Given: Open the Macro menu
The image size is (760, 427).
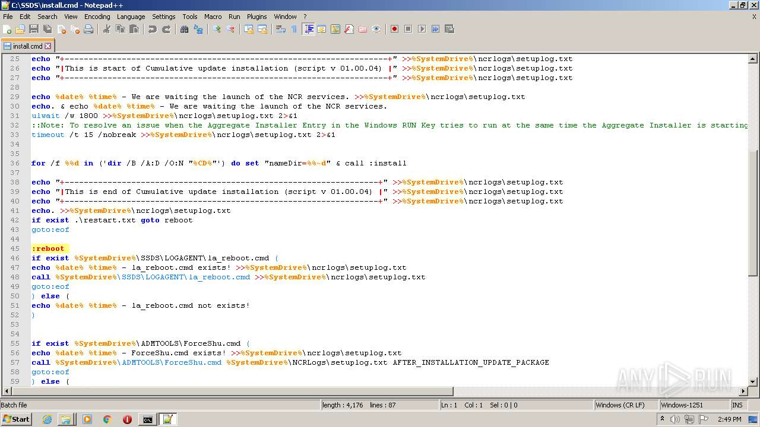Looking at the screenshot, I should coord(213,17).
